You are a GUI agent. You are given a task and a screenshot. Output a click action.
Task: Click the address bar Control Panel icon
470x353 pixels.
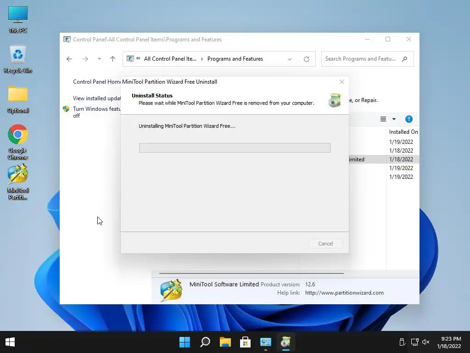click(x=130, y=59)
